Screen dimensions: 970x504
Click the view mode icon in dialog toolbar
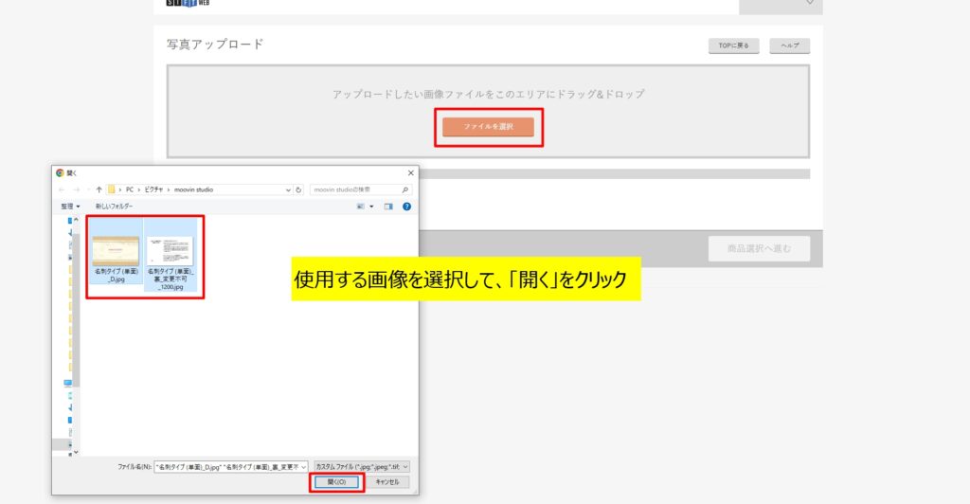coord(361,206)
